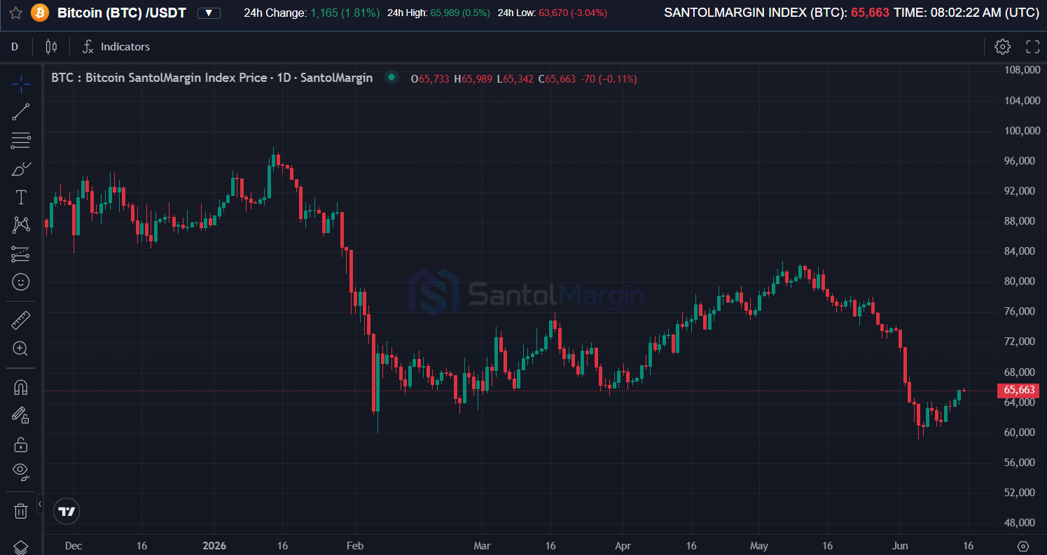Click the green market status dot
Image resolution: width=1047 pixels, height=555 pixels.
(x=391, y=78)
